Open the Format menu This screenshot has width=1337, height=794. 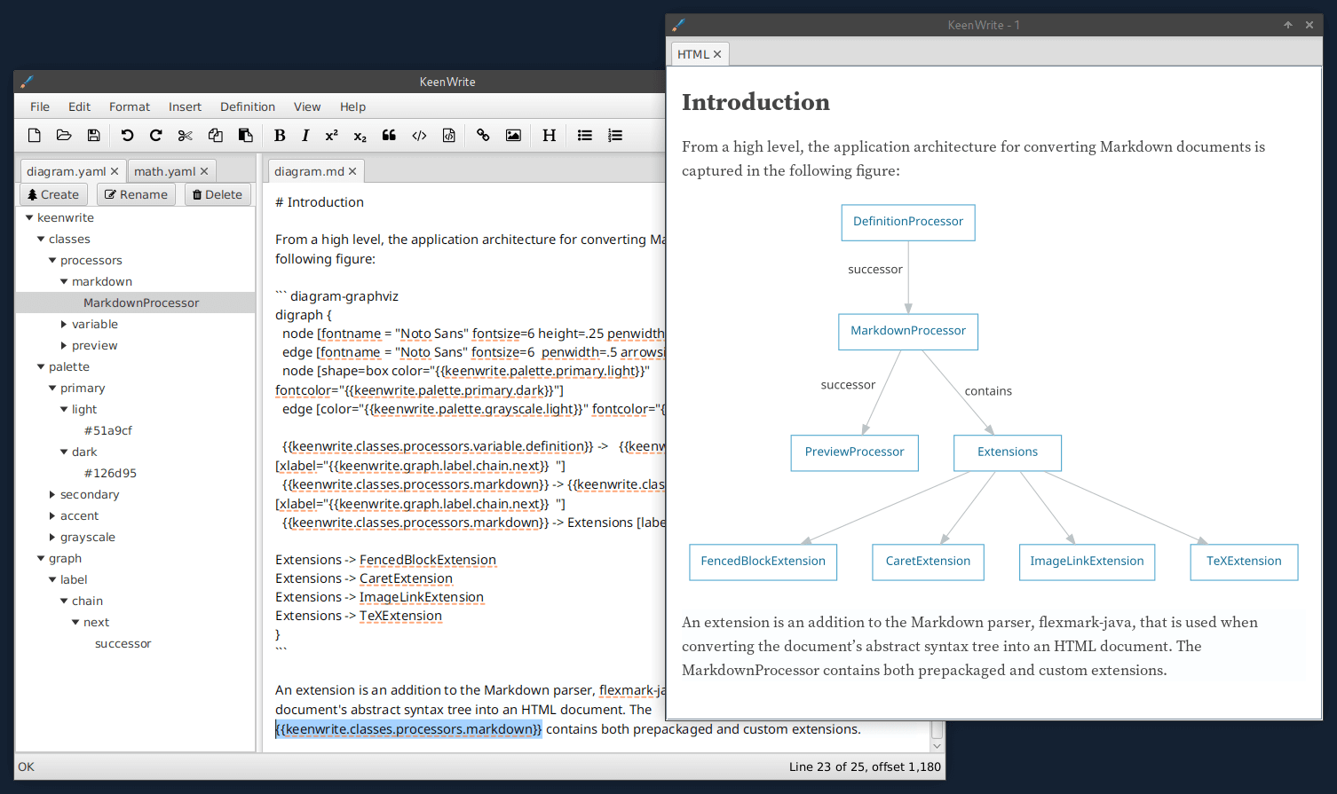tap(129, 106)
